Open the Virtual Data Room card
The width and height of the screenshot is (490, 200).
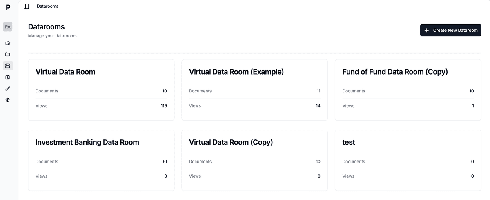65,72
